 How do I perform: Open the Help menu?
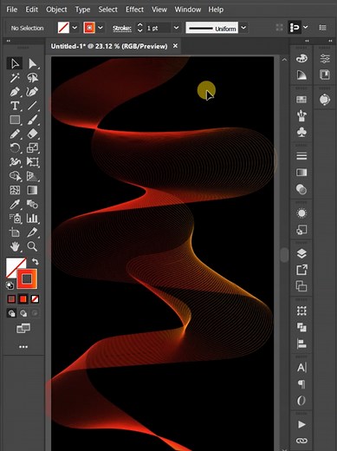(216, 10)
